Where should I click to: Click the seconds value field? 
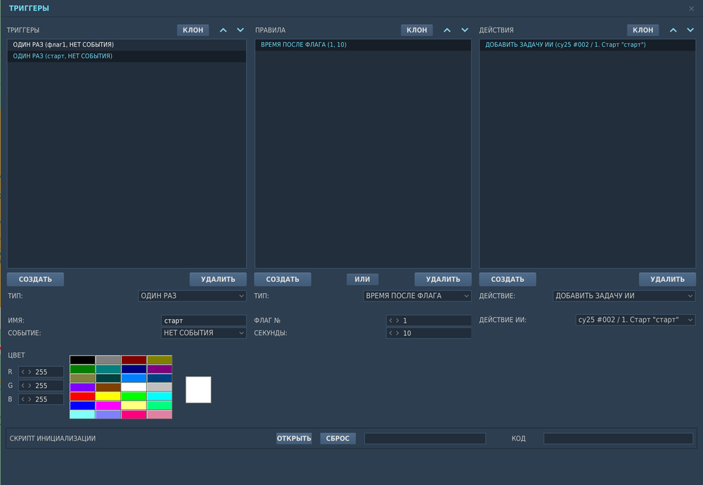(x=429, y=333)
